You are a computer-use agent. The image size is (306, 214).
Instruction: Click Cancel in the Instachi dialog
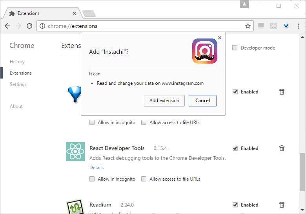click(202, 101)
